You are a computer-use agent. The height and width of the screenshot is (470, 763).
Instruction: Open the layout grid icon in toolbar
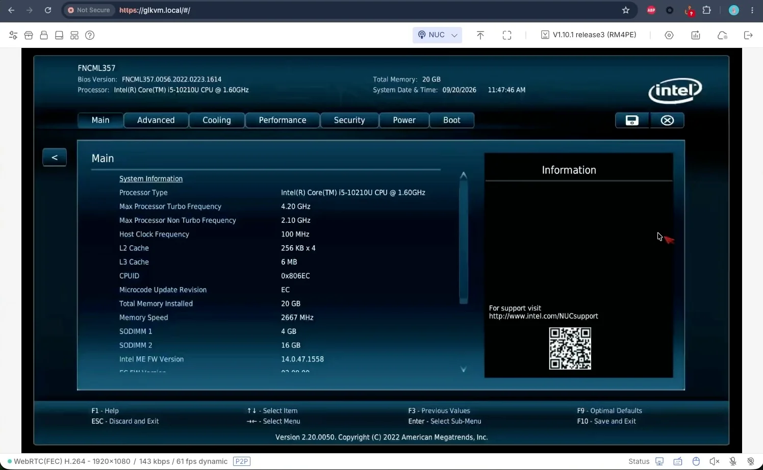point(74,35)
